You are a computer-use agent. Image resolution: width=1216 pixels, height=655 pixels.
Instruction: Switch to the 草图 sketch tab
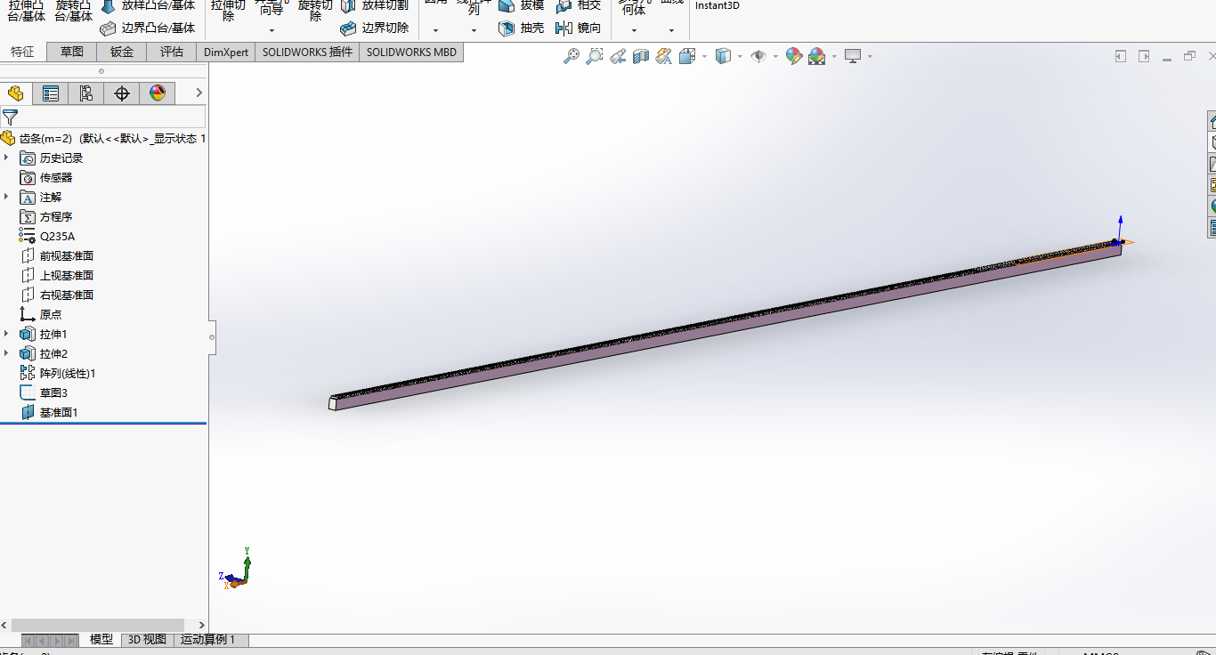(x=72, y=52)
